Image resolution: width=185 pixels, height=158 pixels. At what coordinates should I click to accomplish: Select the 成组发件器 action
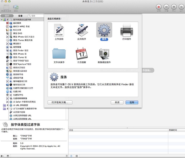pos(26,78)
